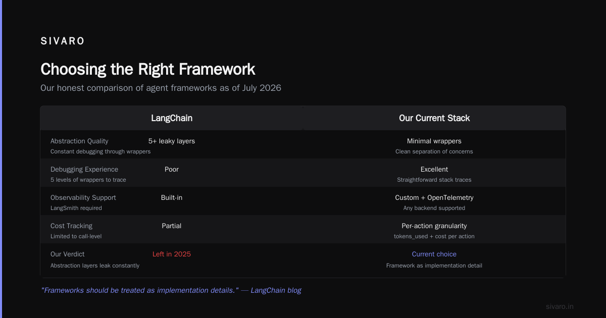
Task: Click the Cost Tracking row label
Action: 72,226
